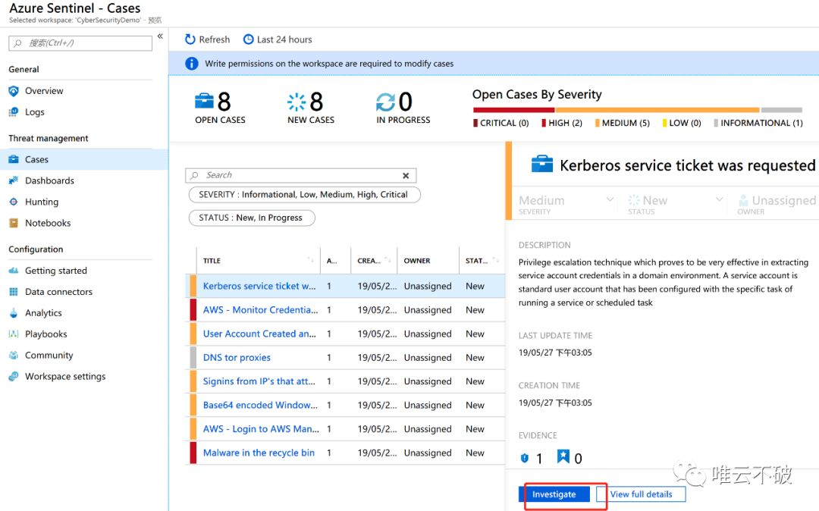819x511 pixels.
Task: Open Hunting in Threat management
Action: 42,202
